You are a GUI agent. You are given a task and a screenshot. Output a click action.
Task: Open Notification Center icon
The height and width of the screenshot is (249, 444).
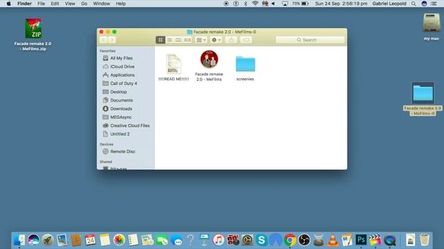434,3
